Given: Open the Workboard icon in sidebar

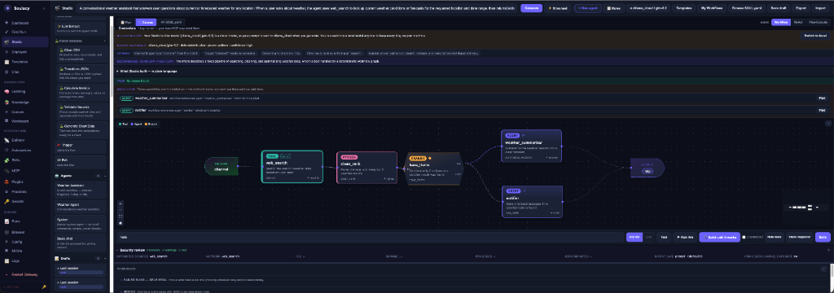Looking at the screenshot, I should click(x=7, y=121).
